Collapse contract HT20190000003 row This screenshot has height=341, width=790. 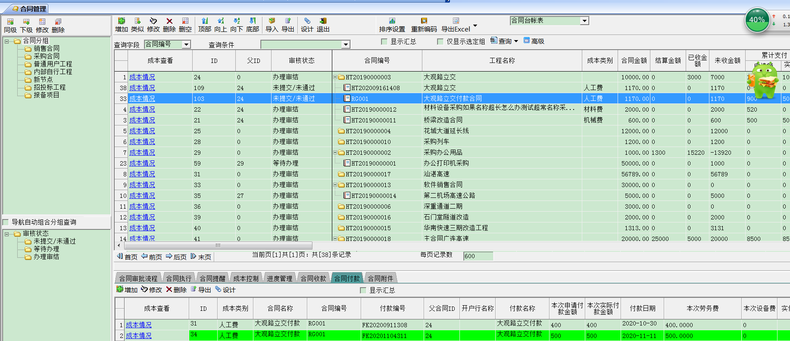point(335,77)
